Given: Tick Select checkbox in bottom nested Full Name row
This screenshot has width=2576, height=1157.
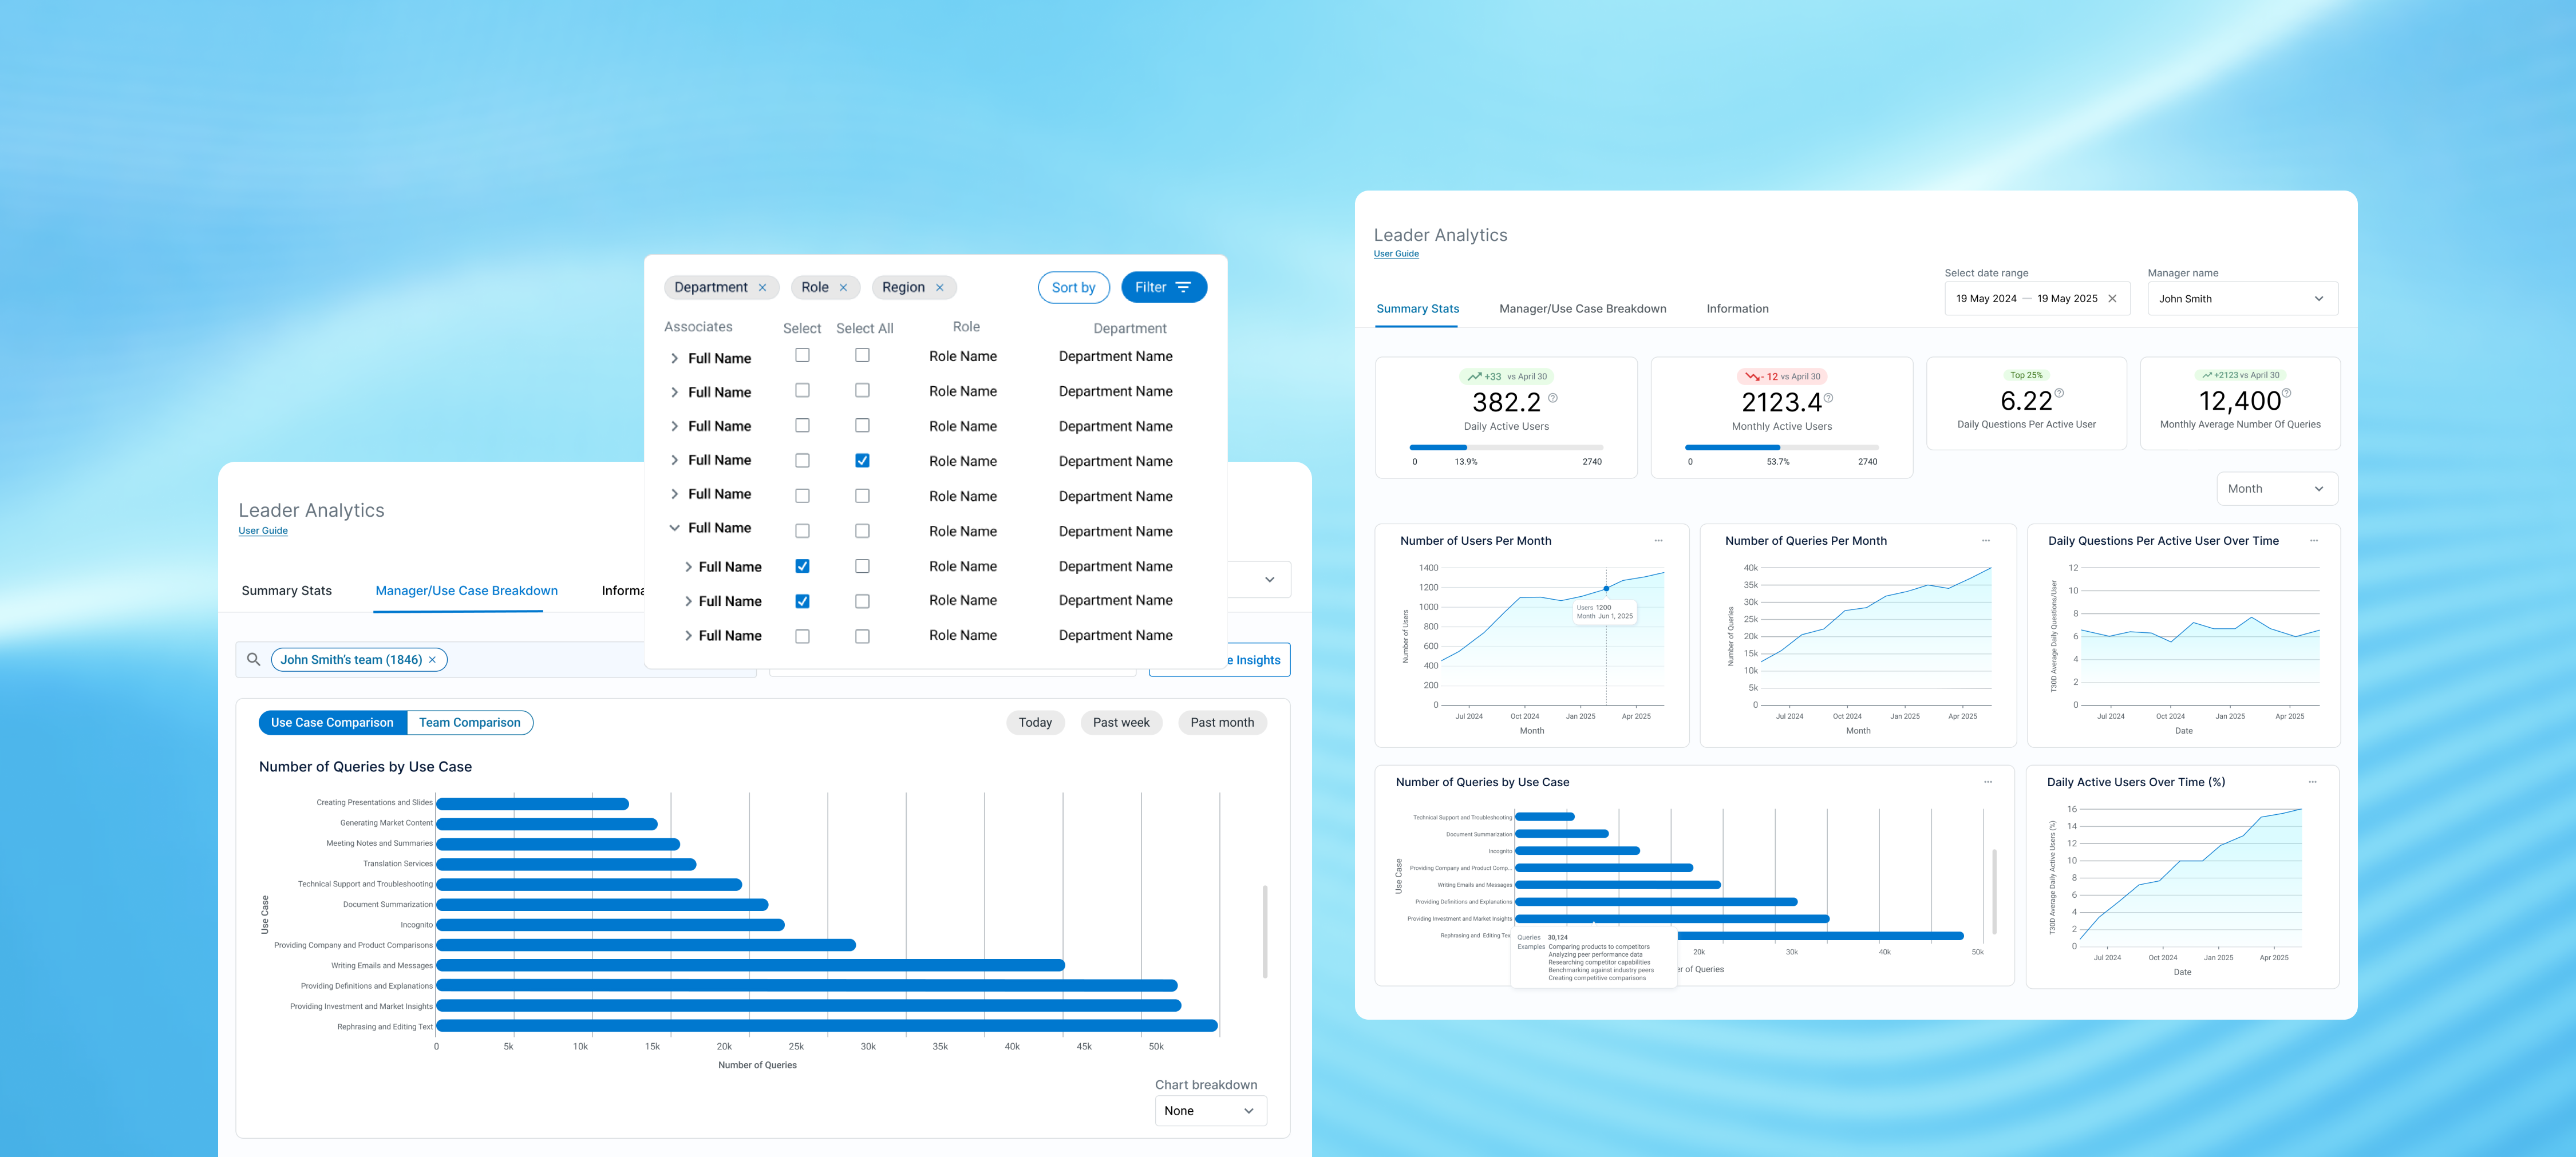Looking at the screenshot, I should (802, 636).
